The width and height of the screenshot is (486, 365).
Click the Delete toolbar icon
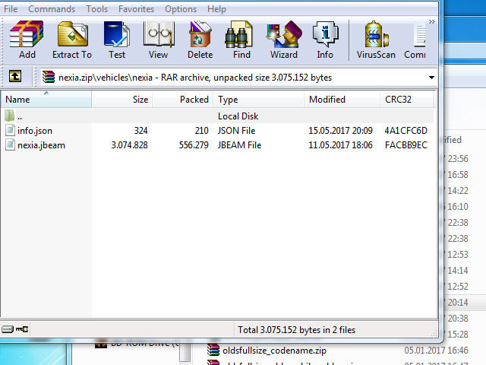click(x=200, y=40)
